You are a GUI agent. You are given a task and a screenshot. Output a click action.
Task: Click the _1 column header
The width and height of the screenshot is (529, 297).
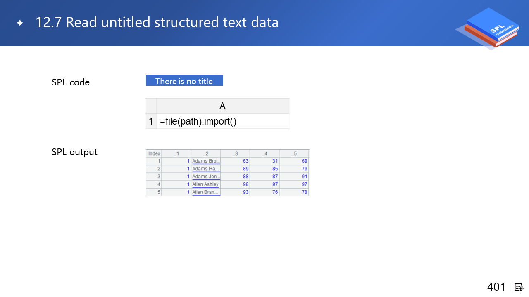click(x=176, y=153)
